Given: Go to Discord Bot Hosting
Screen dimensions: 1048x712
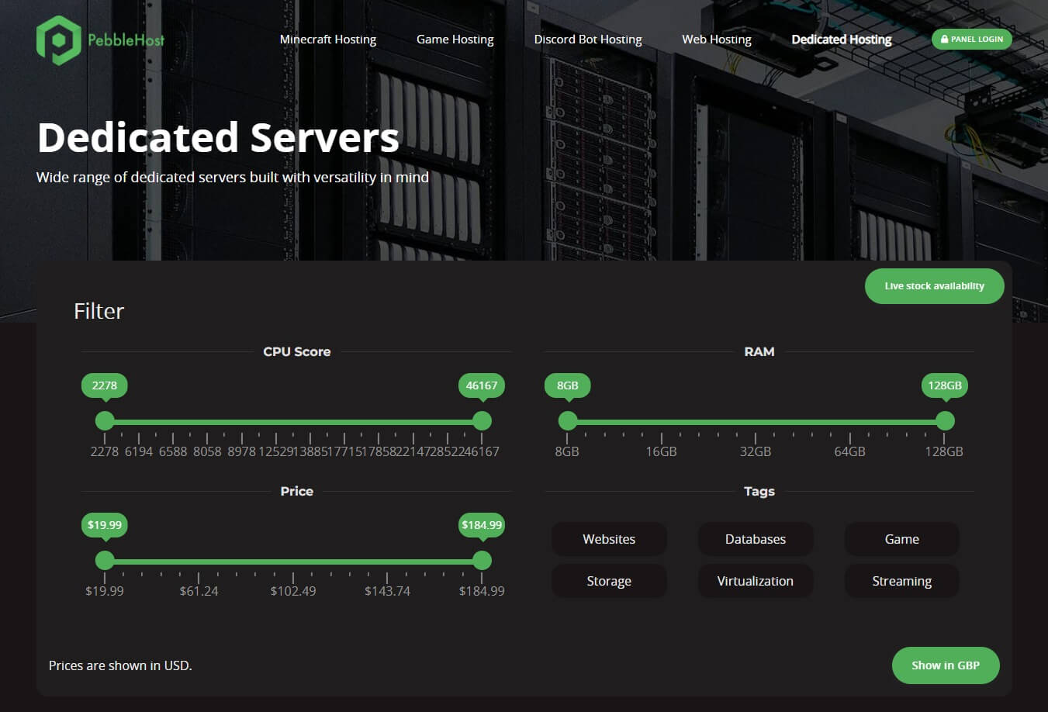Looking at the screenshot, I should (588, 40).
